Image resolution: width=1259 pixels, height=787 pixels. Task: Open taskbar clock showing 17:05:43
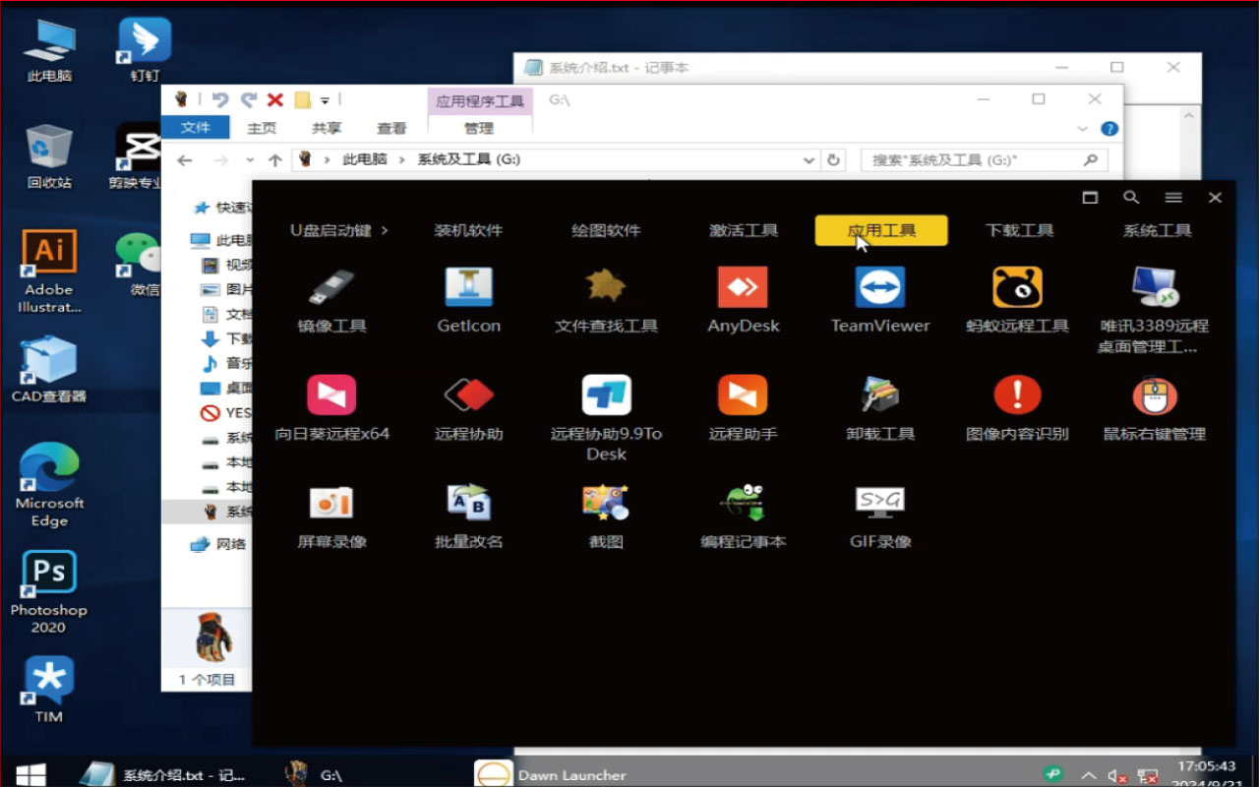tap(1206, 774)
